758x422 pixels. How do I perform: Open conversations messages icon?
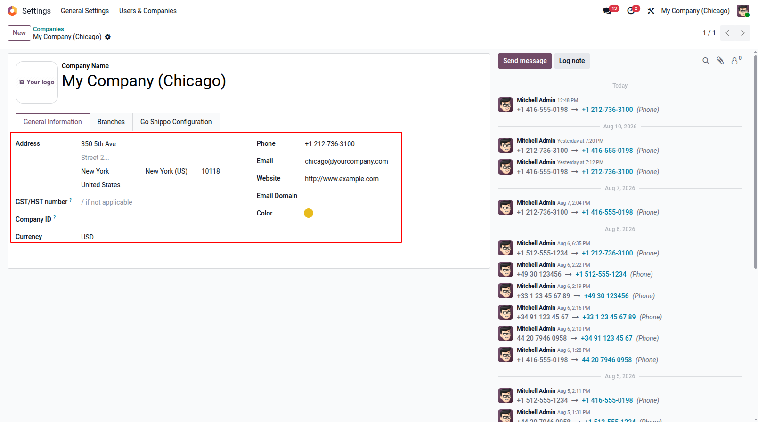[x=608, y=11]
